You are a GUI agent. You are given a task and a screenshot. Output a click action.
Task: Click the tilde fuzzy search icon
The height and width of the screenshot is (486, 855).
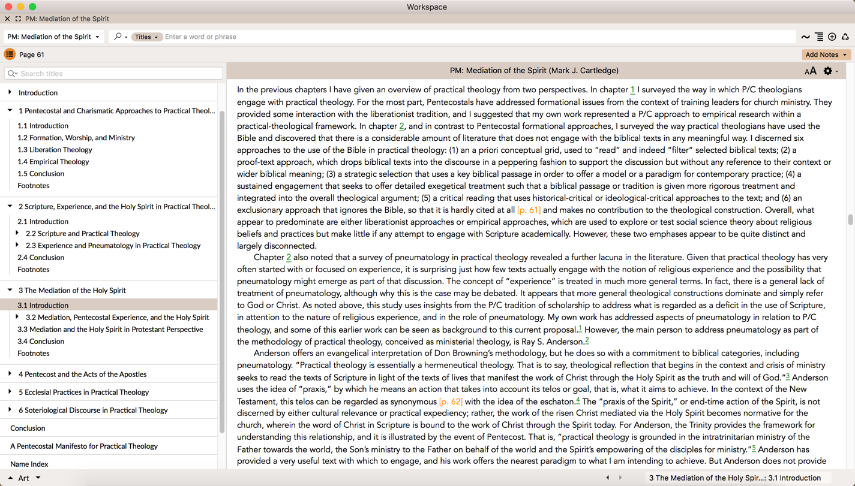point(806,37)
